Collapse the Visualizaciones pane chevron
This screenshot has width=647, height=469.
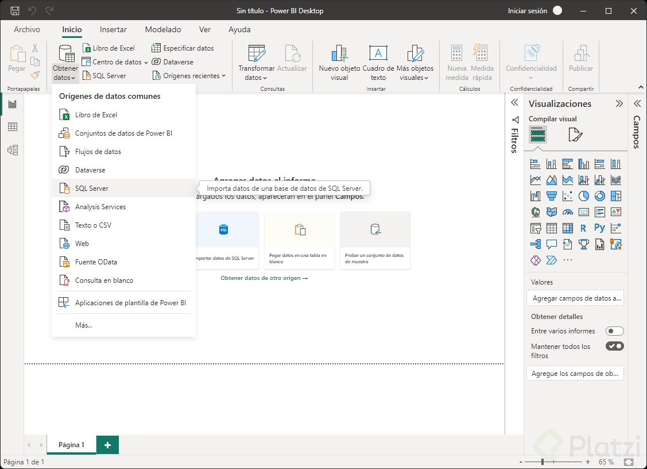click(619, 103)
